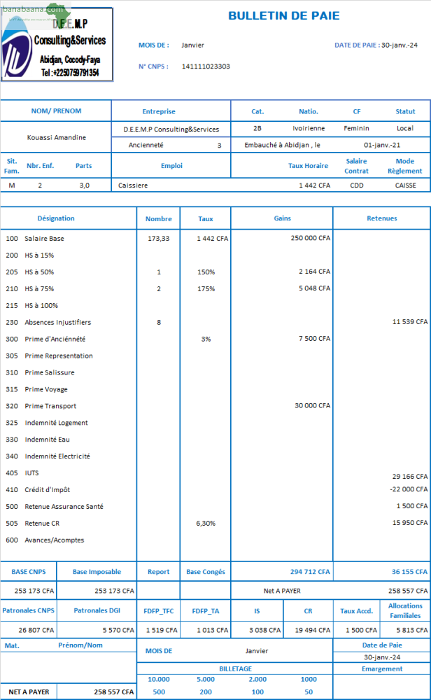Select the employee name Kouassi Amandine
The height and width of the screenshot is (700, 431).
pyautogui.click(x=56, y=137)
